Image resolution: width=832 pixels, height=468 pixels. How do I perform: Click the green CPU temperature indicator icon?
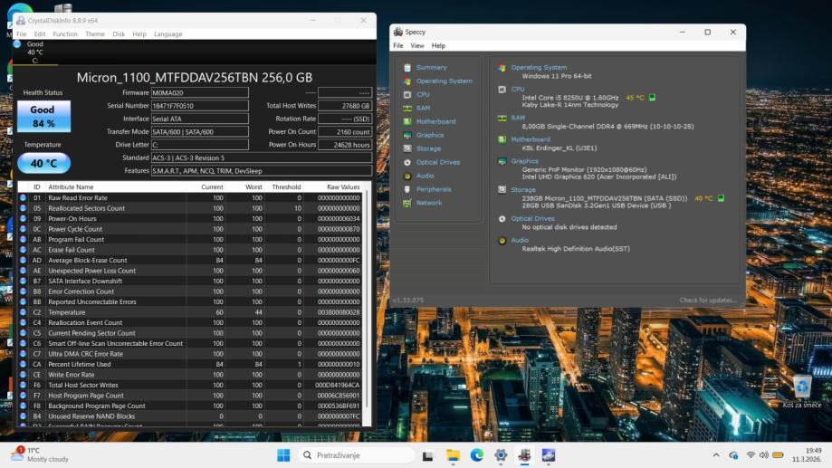[652, 98]
